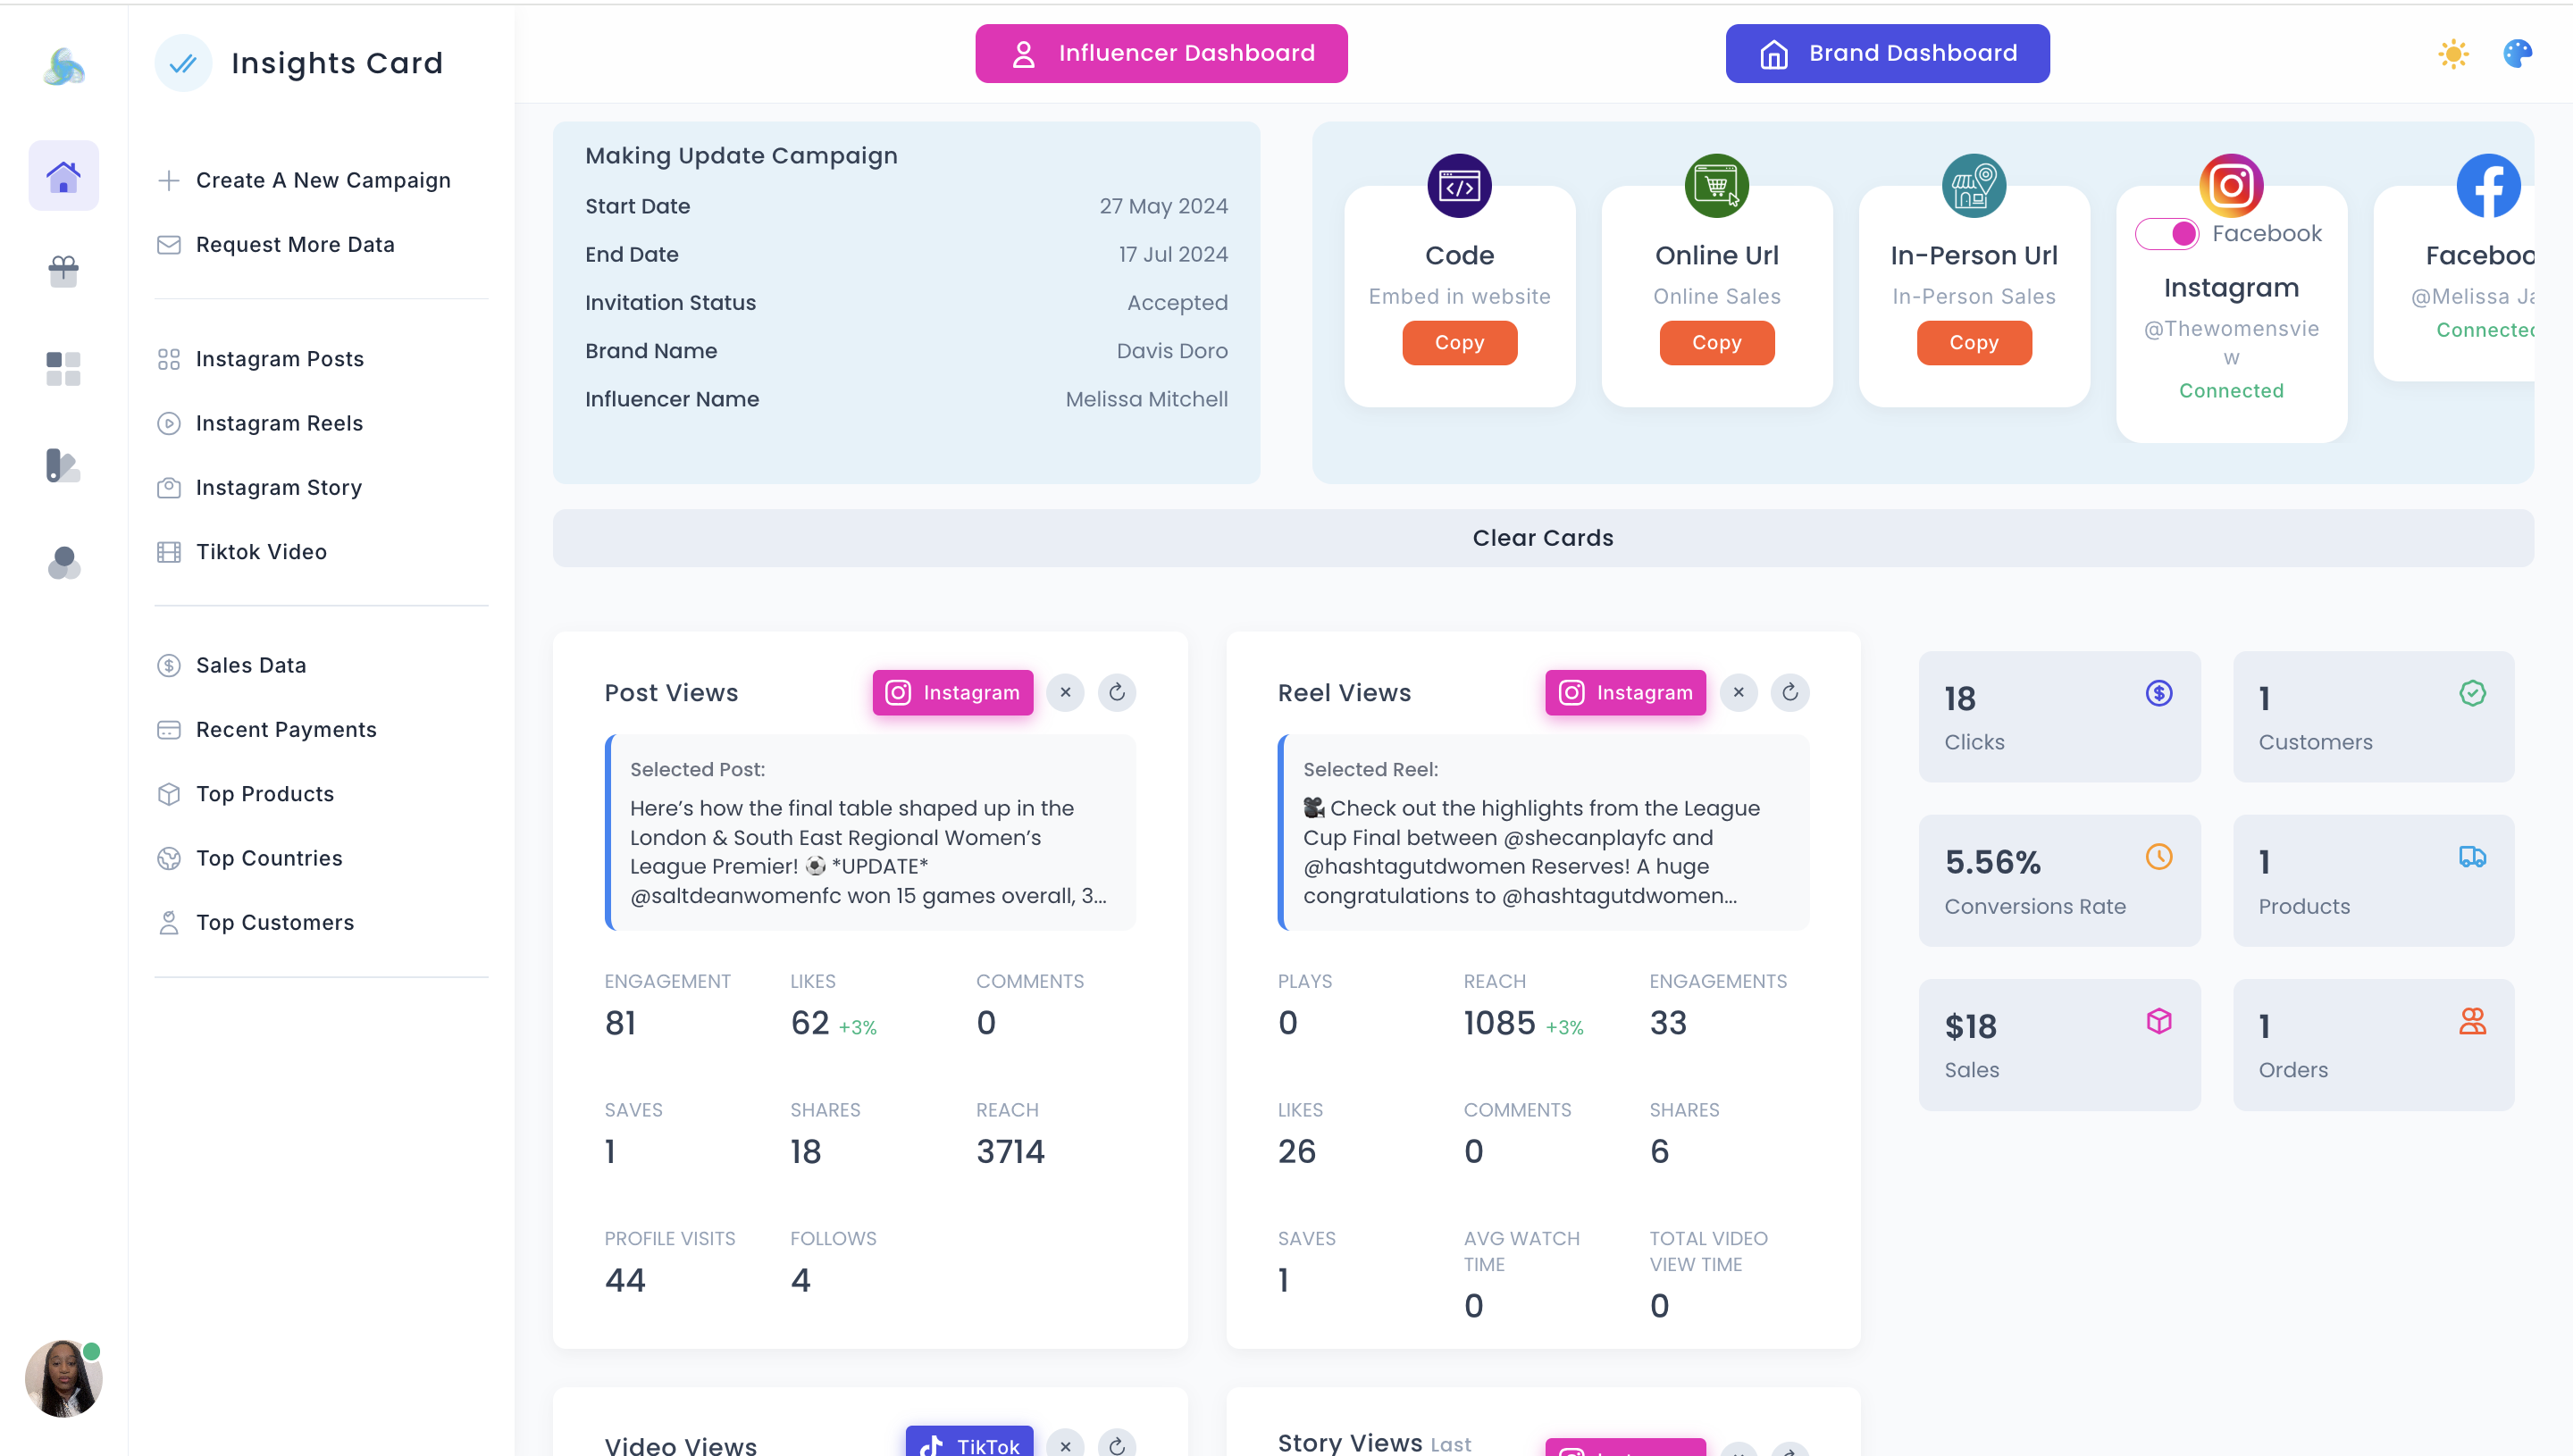
Task: Refresh the Post Views card
Action: point(1117,693)
